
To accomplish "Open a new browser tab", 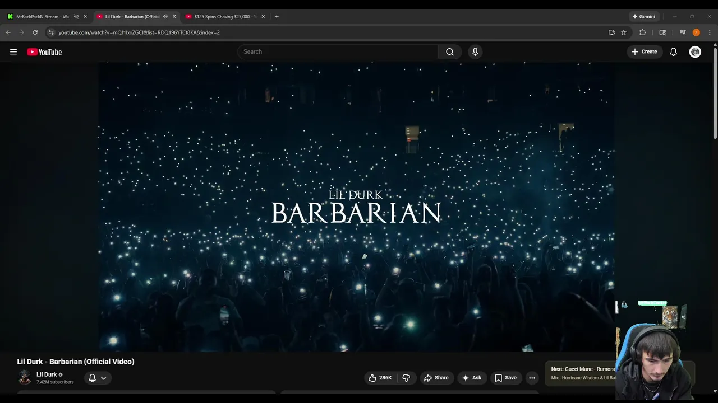I will click(x=277, y=17).
